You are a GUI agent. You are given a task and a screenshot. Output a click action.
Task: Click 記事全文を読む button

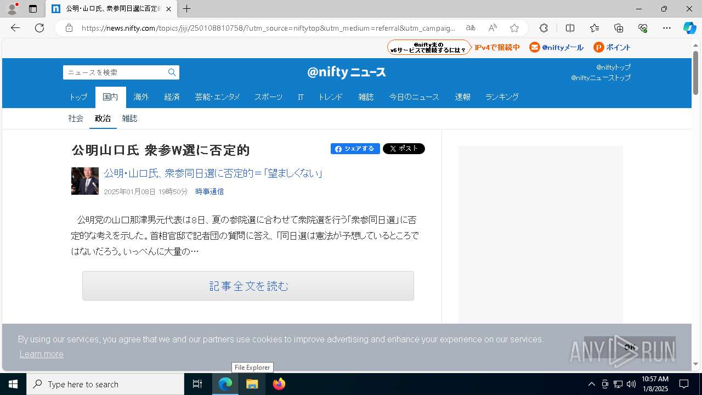coord(248,286)
